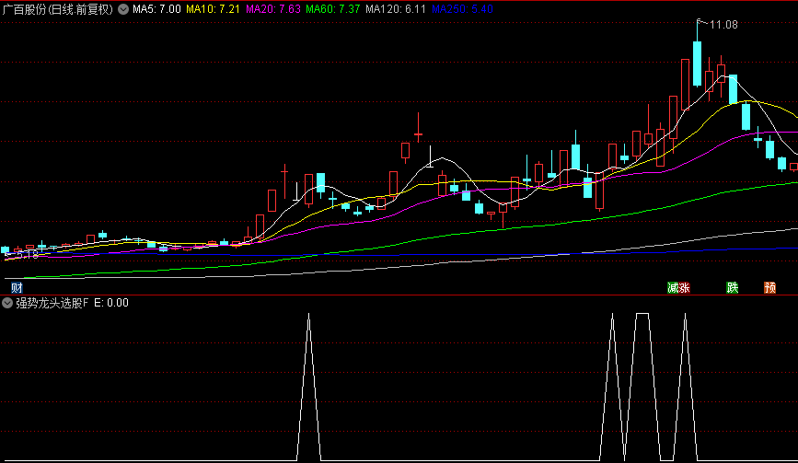This screenshot has width=798, height=463.
Task: Click the 11.08 high price label
Action: (x=724, y=25)
